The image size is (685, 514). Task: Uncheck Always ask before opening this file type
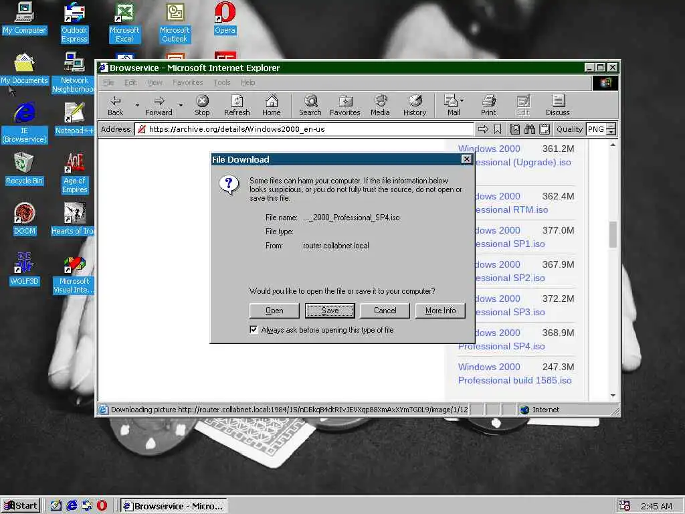254,329
